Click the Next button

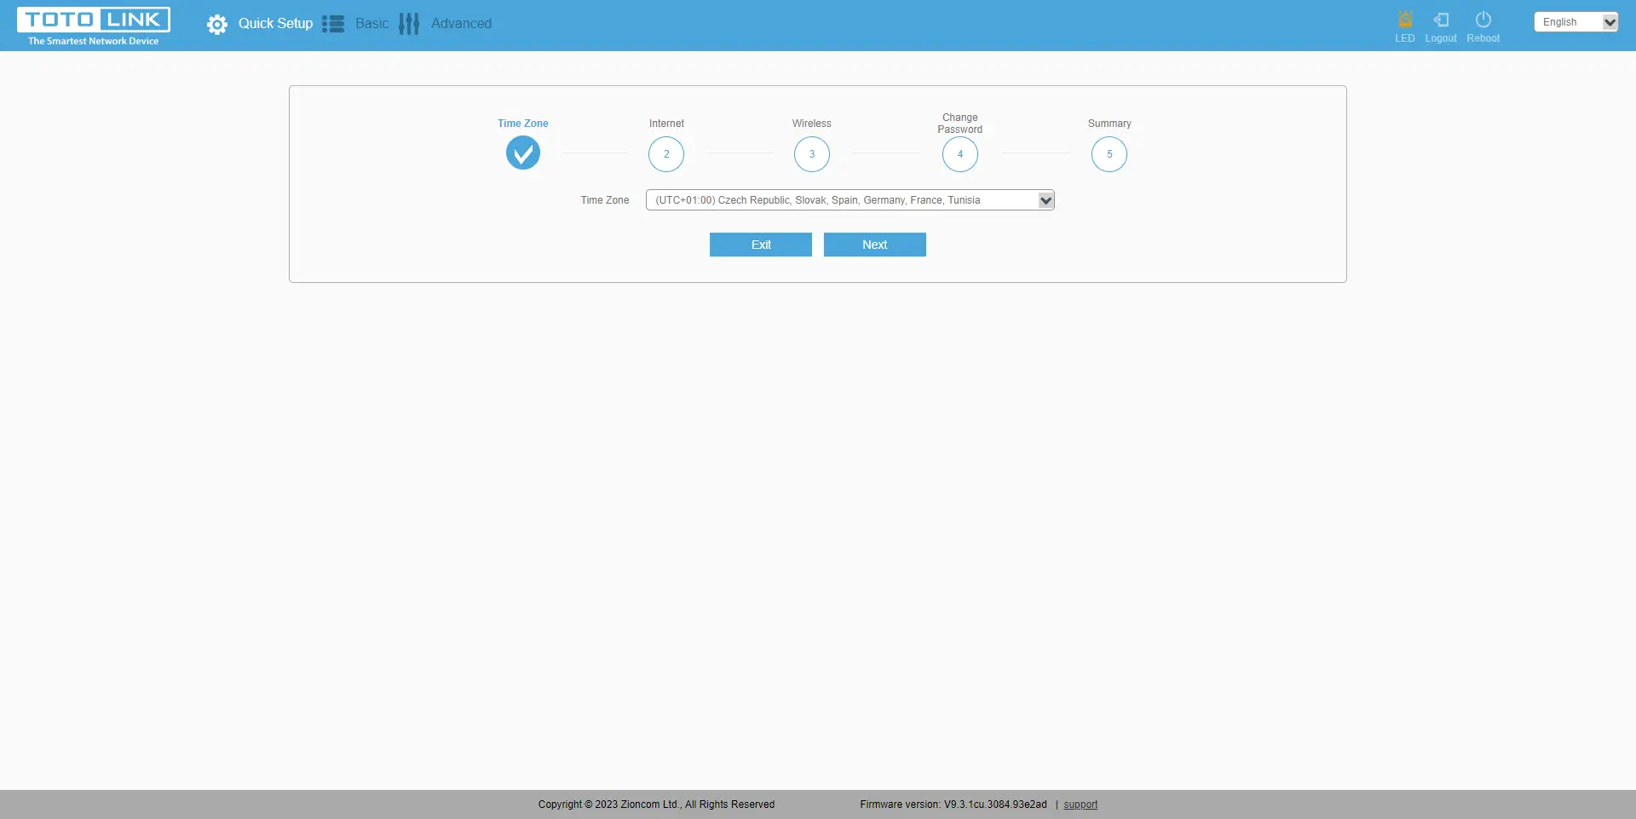pyautogui.click(x=874, y=245)
